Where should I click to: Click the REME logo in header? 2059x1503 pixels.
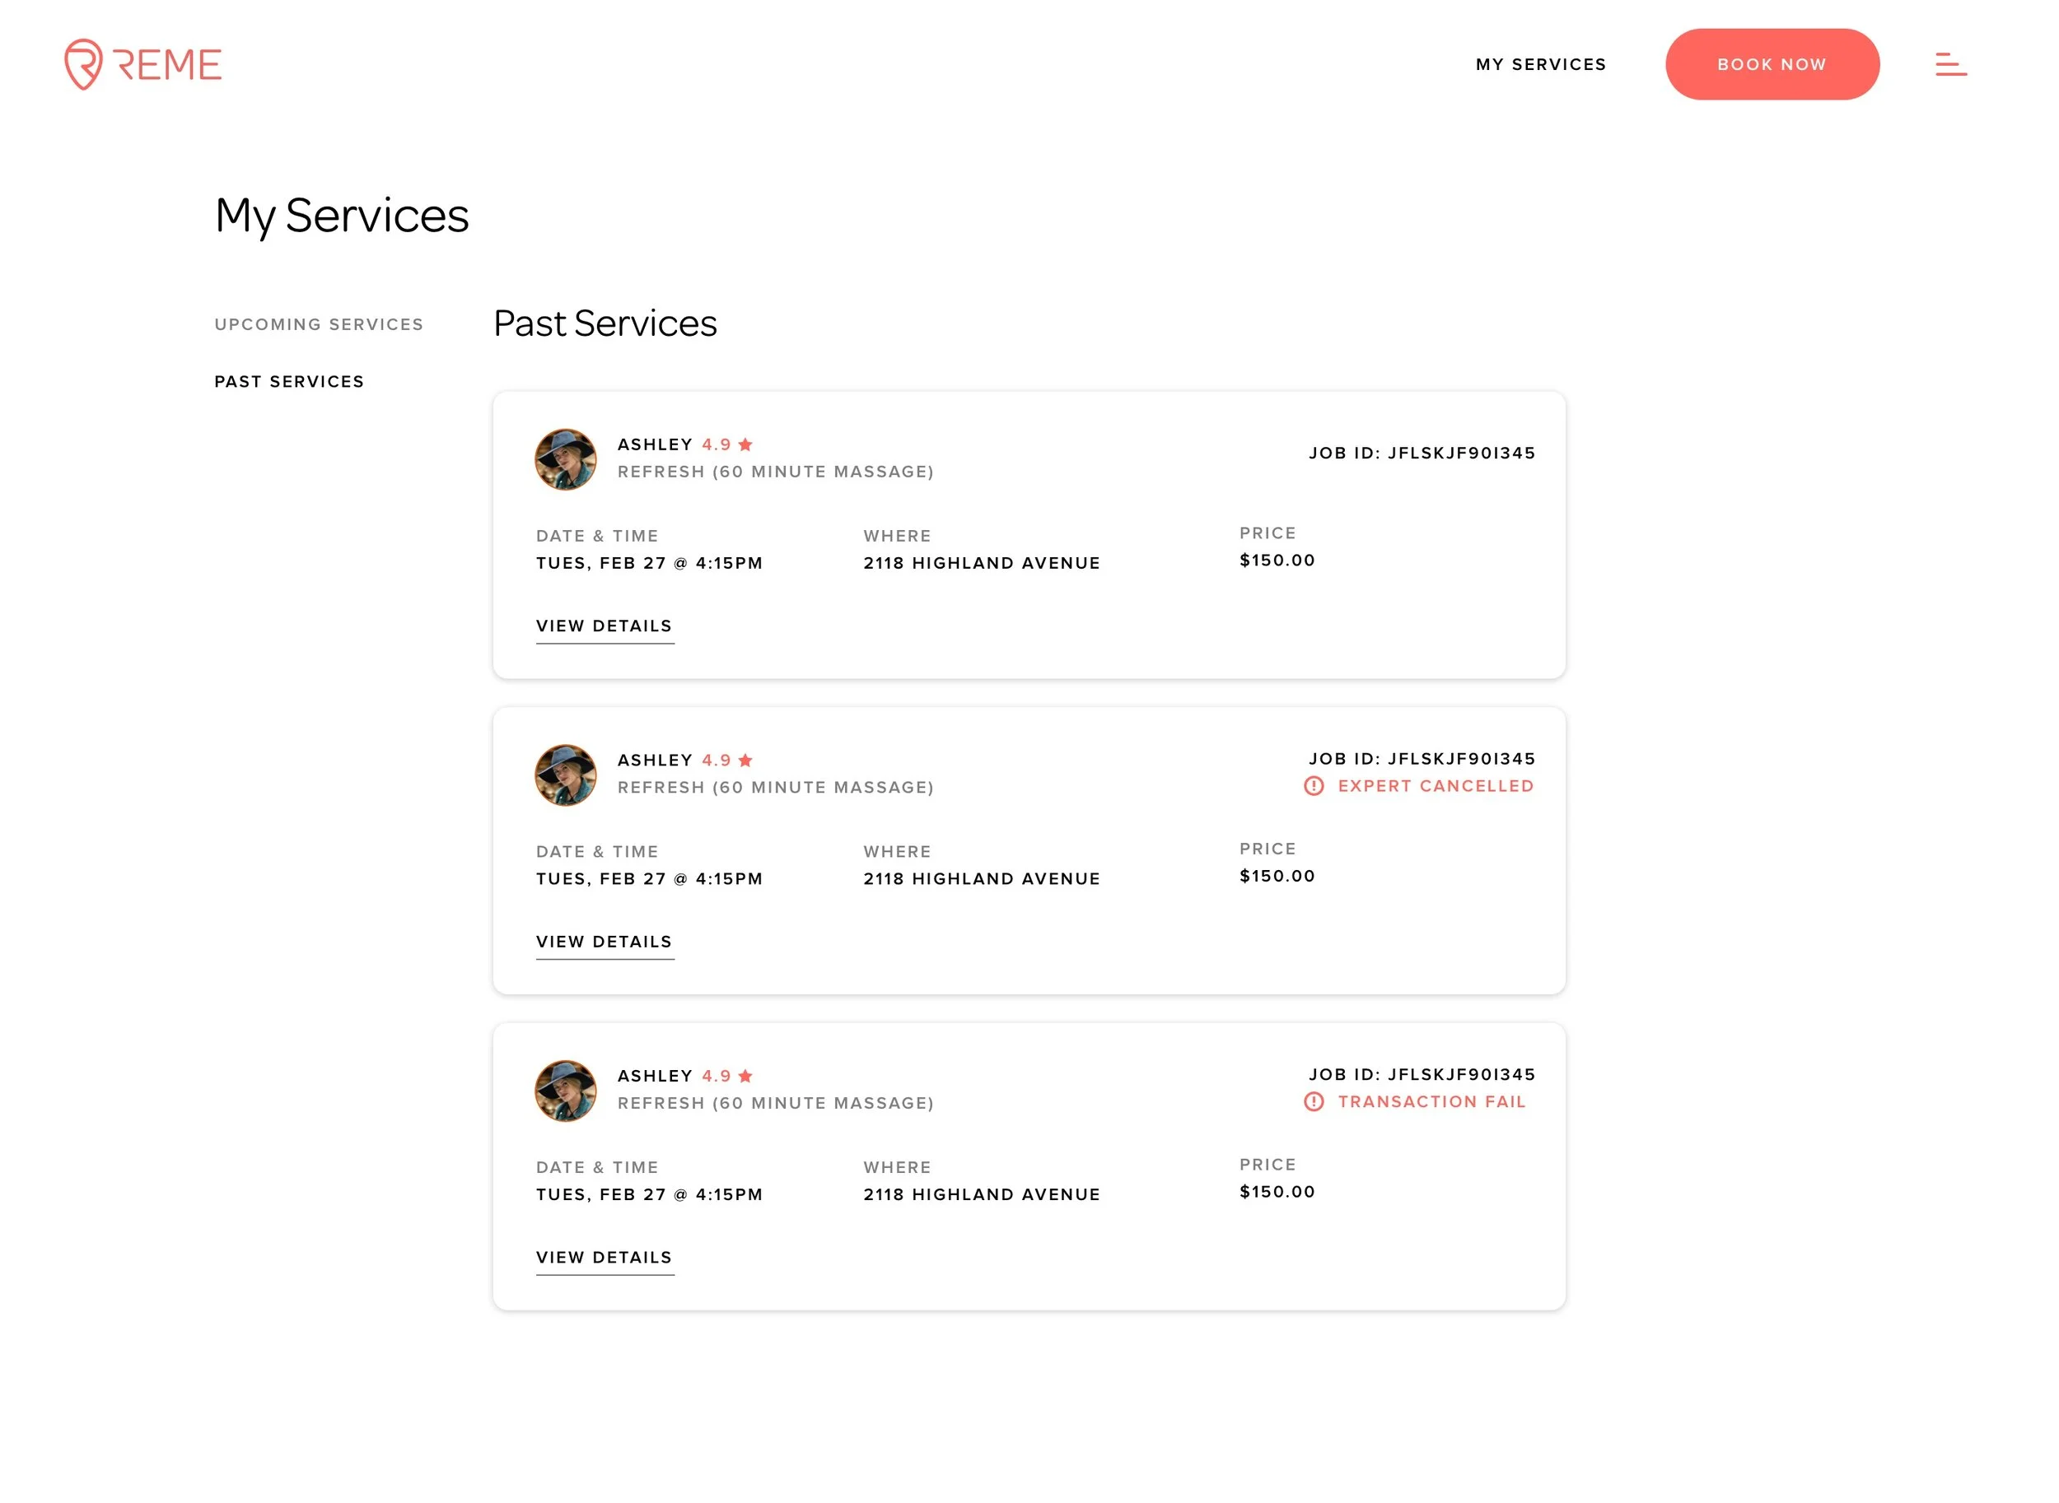tap(143, 64)
